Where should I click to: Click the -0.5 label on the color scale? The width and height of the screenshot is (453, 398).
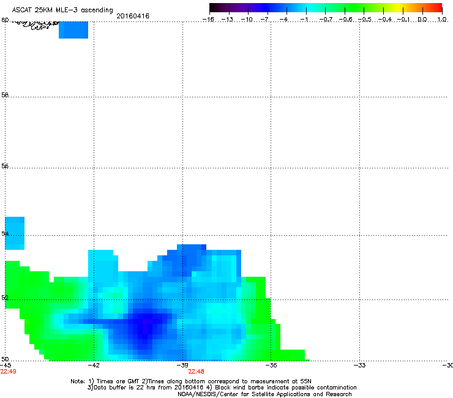point(365,20)
